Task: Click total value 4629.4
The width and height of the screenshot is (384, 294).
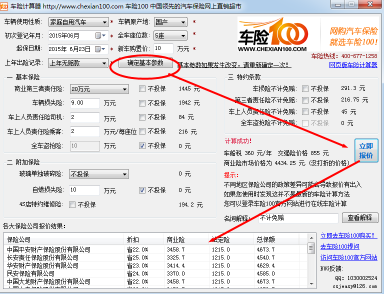Action: 265,265
